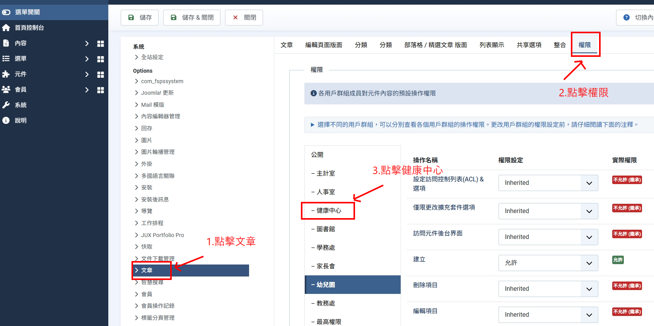This screenshot has height=326, width=654.
Task: Open Mail 模版 options
Action: point(152,105)
